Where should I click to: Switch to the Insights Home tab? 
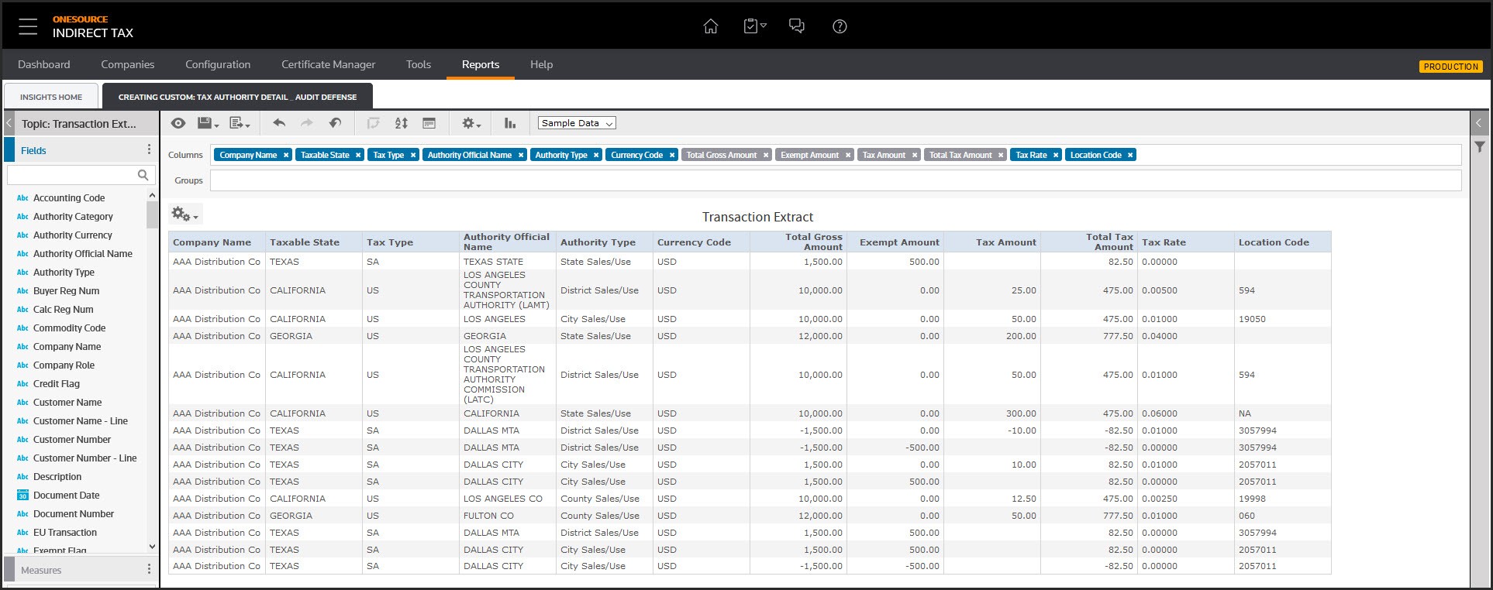coord(51,97)
